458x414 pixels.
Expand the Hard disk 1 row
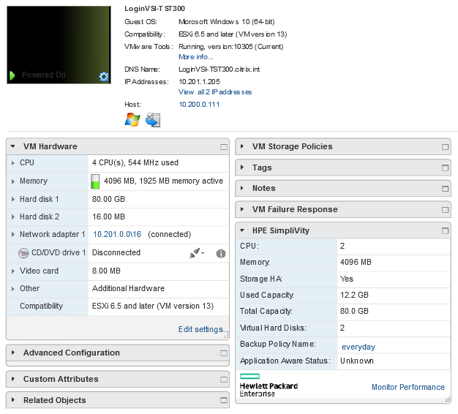13,199
